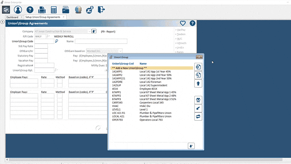Viewport: 291px width, 164px height.
Task: Select Add a New Union\Group row
Action: tap(152, 68)
